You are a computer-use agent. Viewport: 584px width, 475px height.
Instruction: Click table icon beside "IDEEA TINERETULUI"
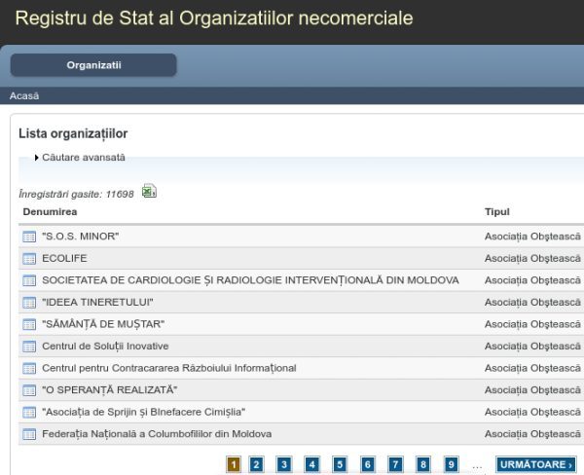pyautogui.click(x=29, y=303)
